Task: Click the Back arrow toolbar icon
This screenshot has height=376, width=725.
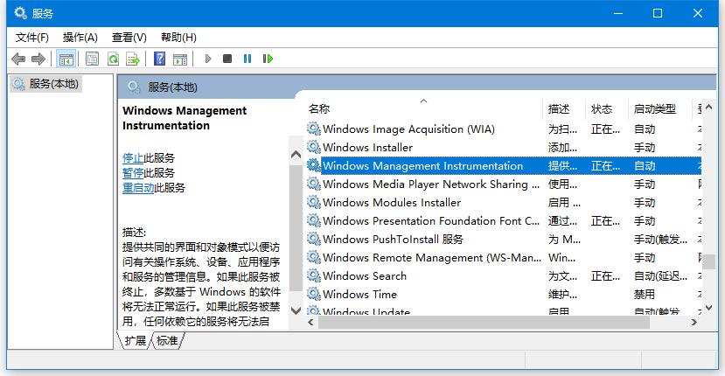Action: click(18, 59)
